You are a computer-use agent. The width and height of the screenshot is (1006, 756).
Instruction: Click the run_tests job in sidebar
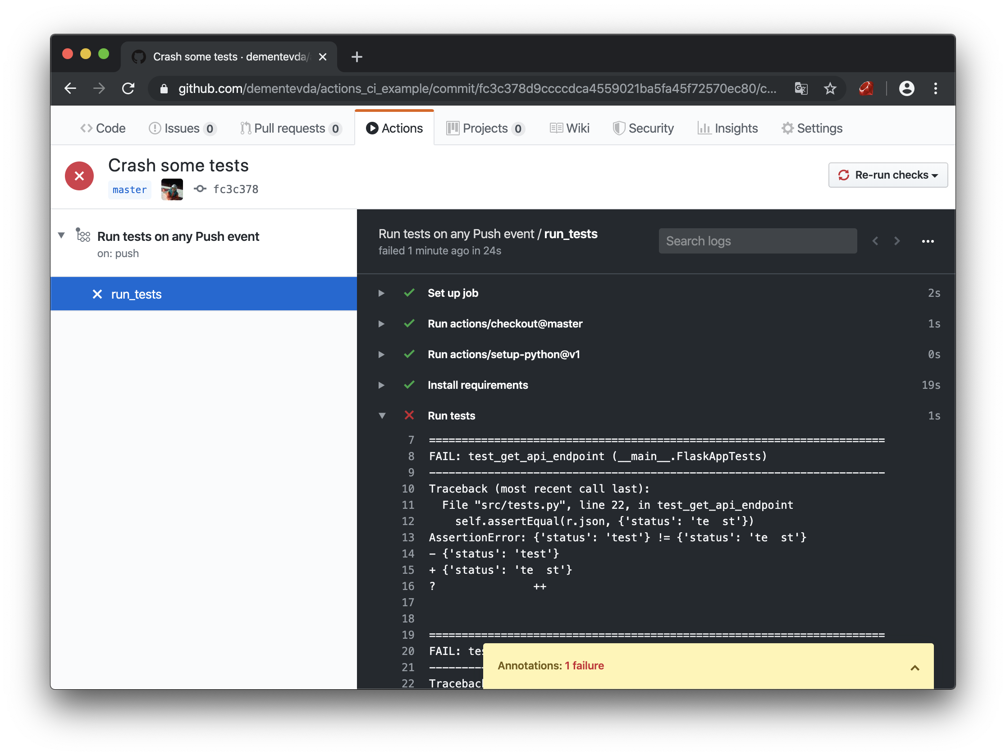click(x=135, y=293)
